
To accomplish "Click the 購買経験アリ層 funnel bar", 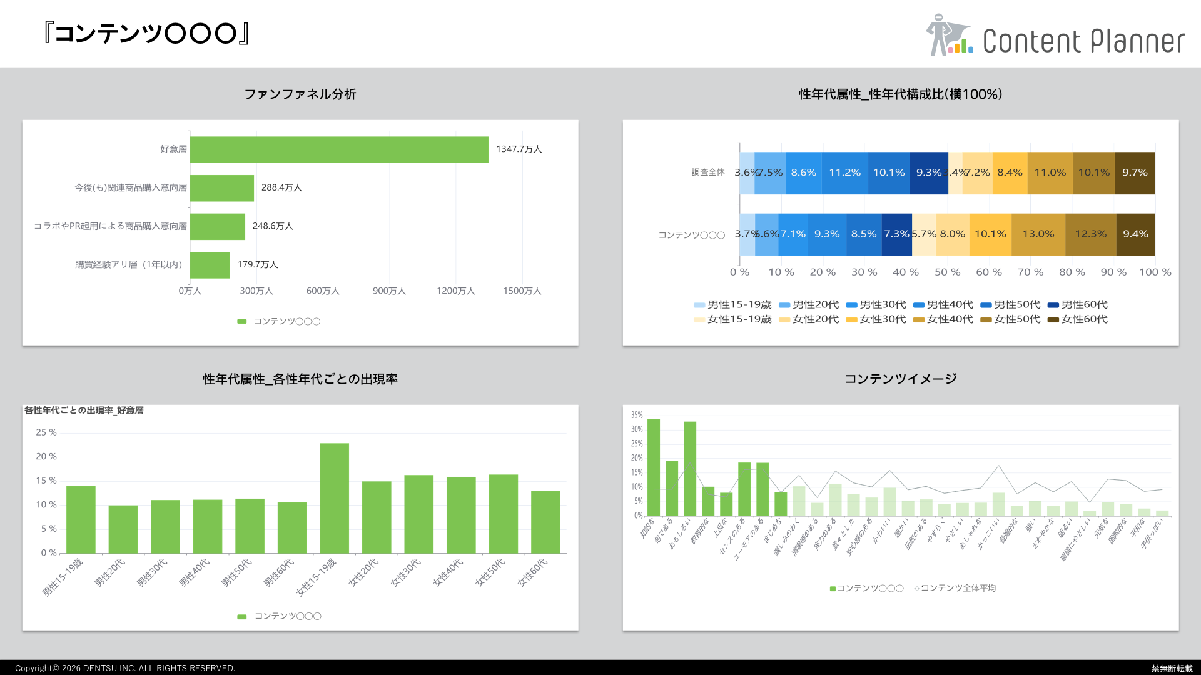I will coord(210,265).
